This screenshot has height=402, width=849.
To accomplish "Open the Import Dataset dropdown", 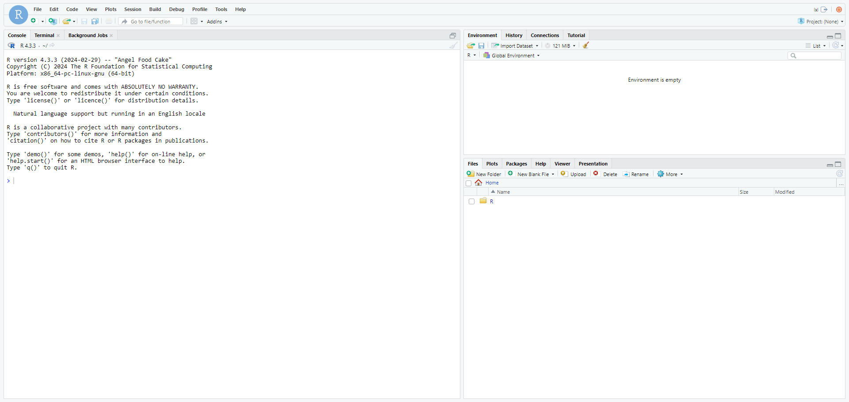I will click(x=515, y=45).
